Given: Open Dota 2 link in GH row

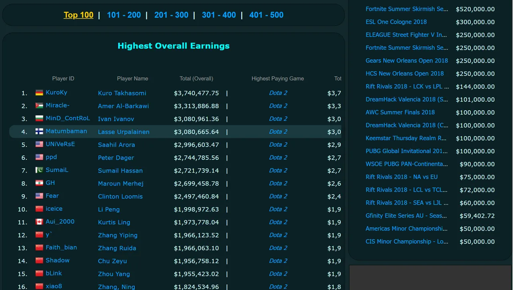Looking at the screenshot, I should pos(278,183).
